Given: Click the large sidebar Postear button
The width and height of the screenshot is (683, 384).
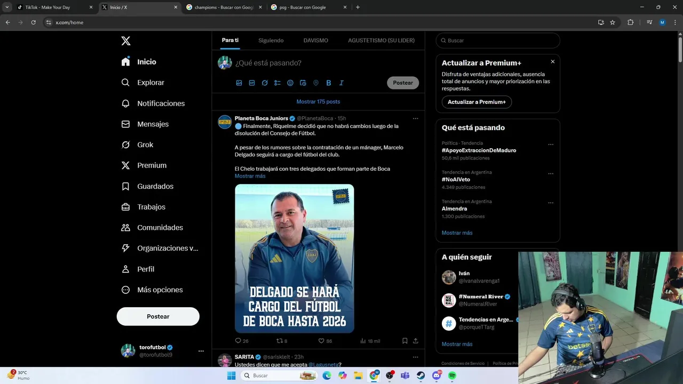Looking at the screenshot, I should point(158,316).
